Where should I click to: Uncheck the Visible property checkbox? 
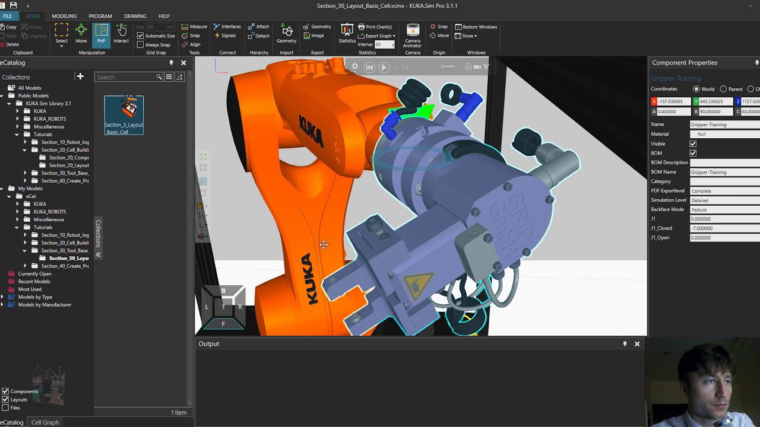tap(693, 144)
